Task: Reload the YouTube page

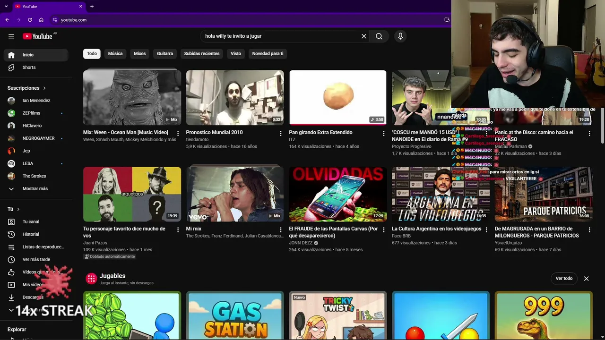Action: [30, 20]
